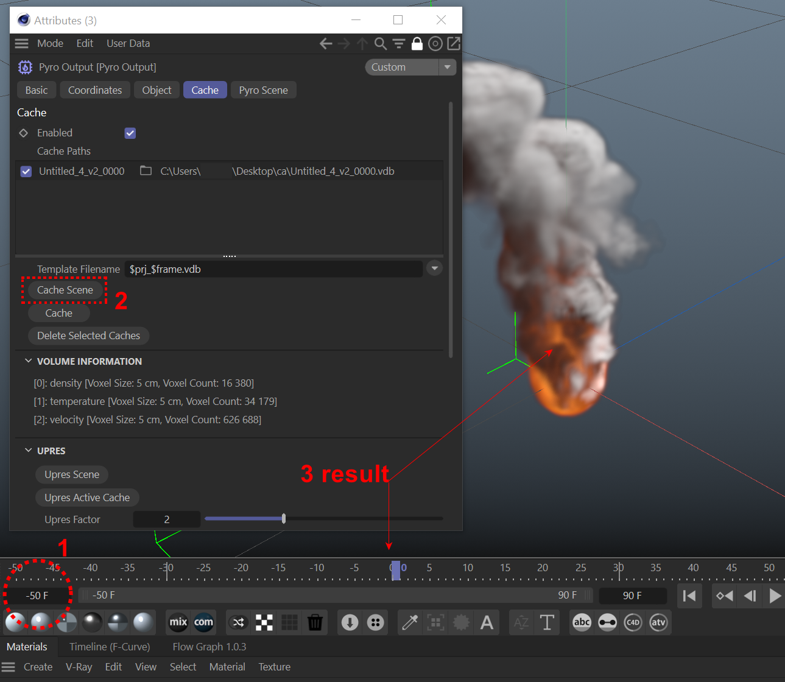
Task: Click on the Upres Factor slider
Action: pyautogui.click(x=324, y=519)
